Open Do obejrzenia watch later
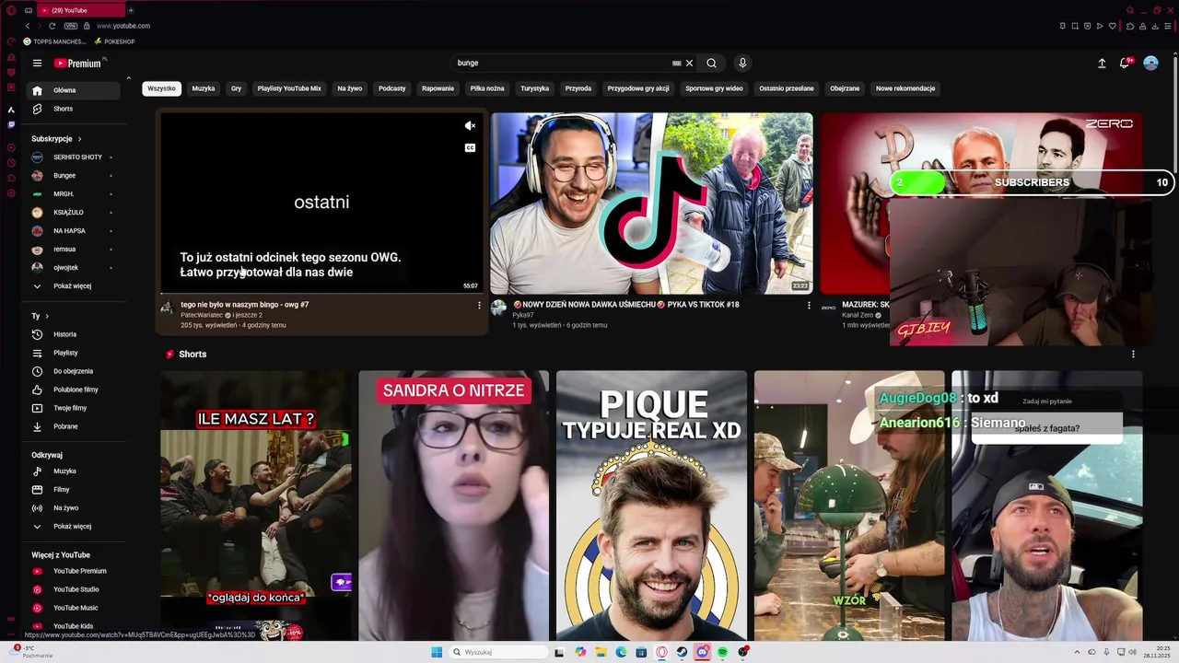1179x663 pixels. pyautogui.click(x=72, y=371)
